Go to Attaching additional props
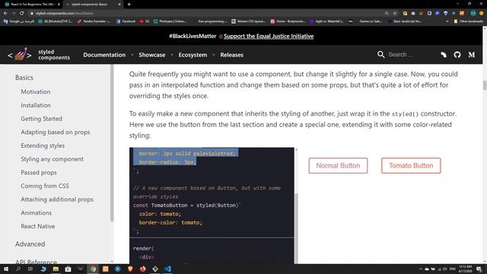487x274 pixels. [57, 199]
